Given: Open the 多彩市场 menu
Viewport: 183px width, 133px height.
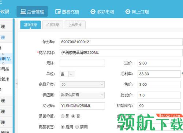Looking at the screenshot, I should coord(102,12).
